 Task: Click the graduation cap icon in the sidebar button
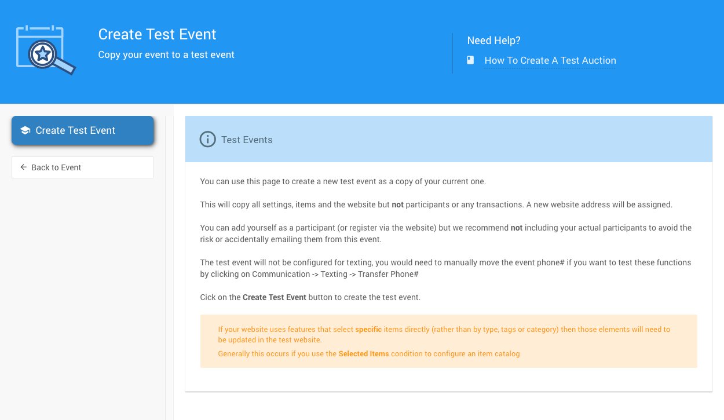[25, 130]
